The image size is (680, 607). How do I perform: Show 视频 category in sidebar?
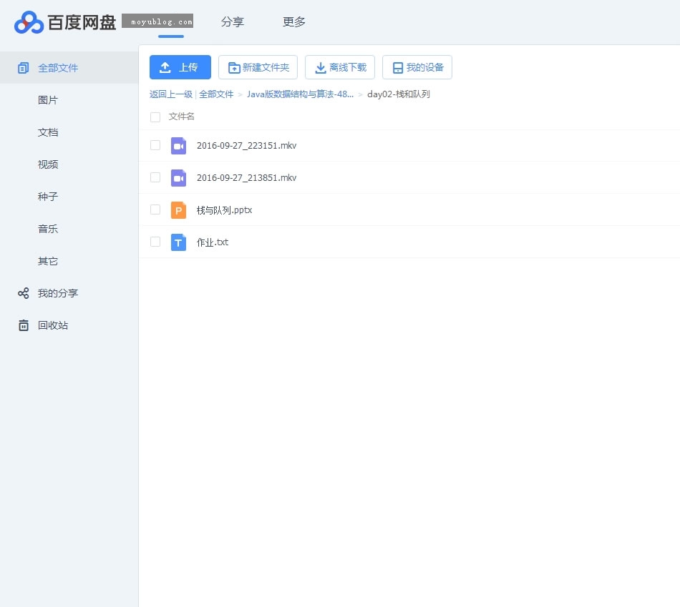[48, 164]
